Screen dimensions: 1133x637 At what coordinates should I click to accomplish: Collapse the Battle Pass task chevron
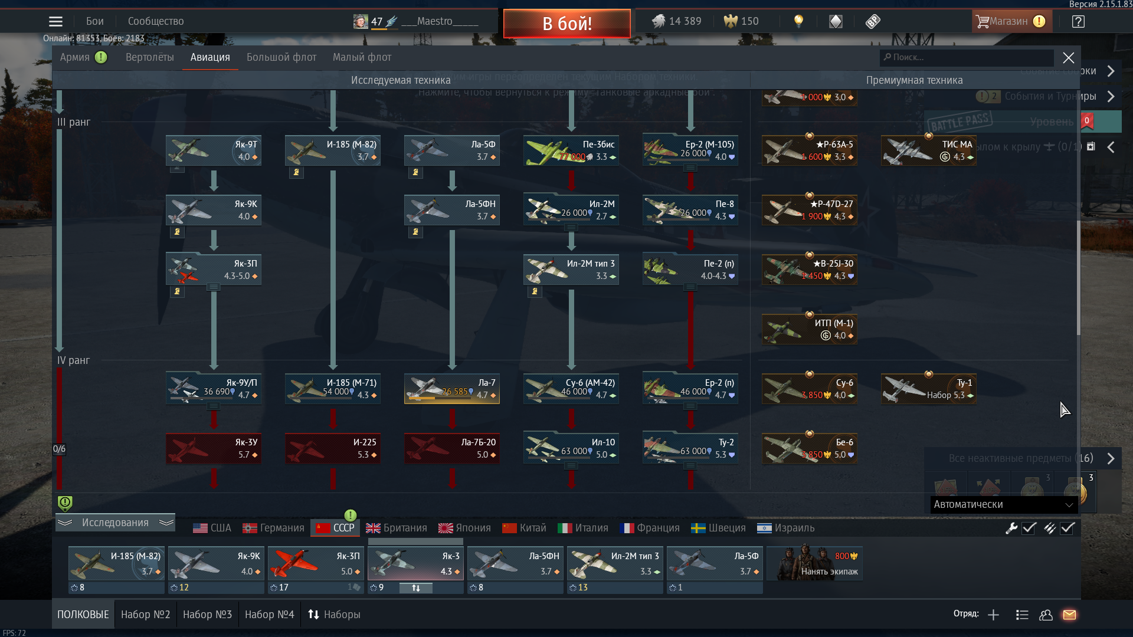pyautogui.click(x=1111, y=147)
